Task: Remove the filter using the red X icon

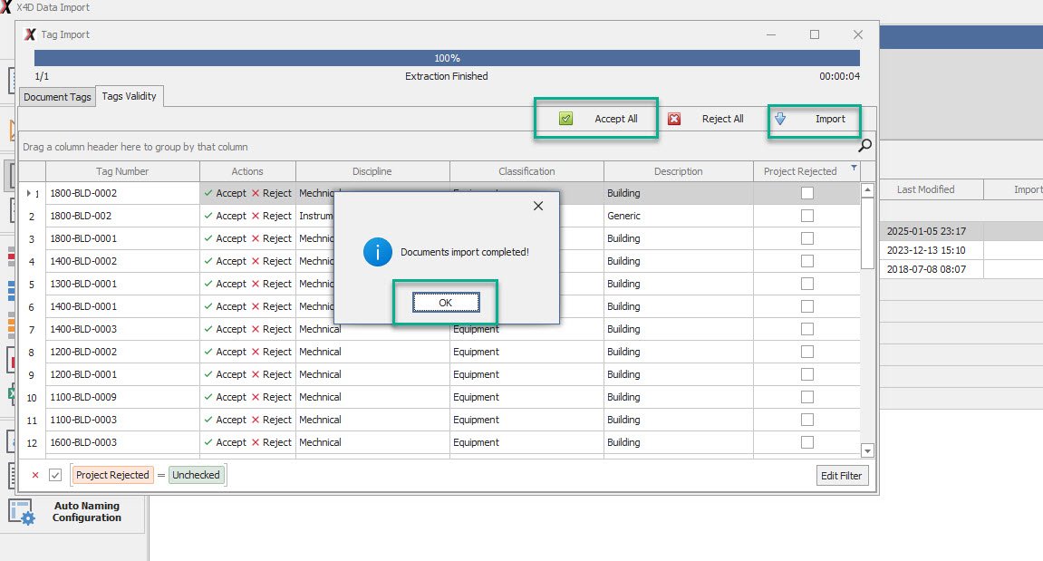Action: pos(35,475)
